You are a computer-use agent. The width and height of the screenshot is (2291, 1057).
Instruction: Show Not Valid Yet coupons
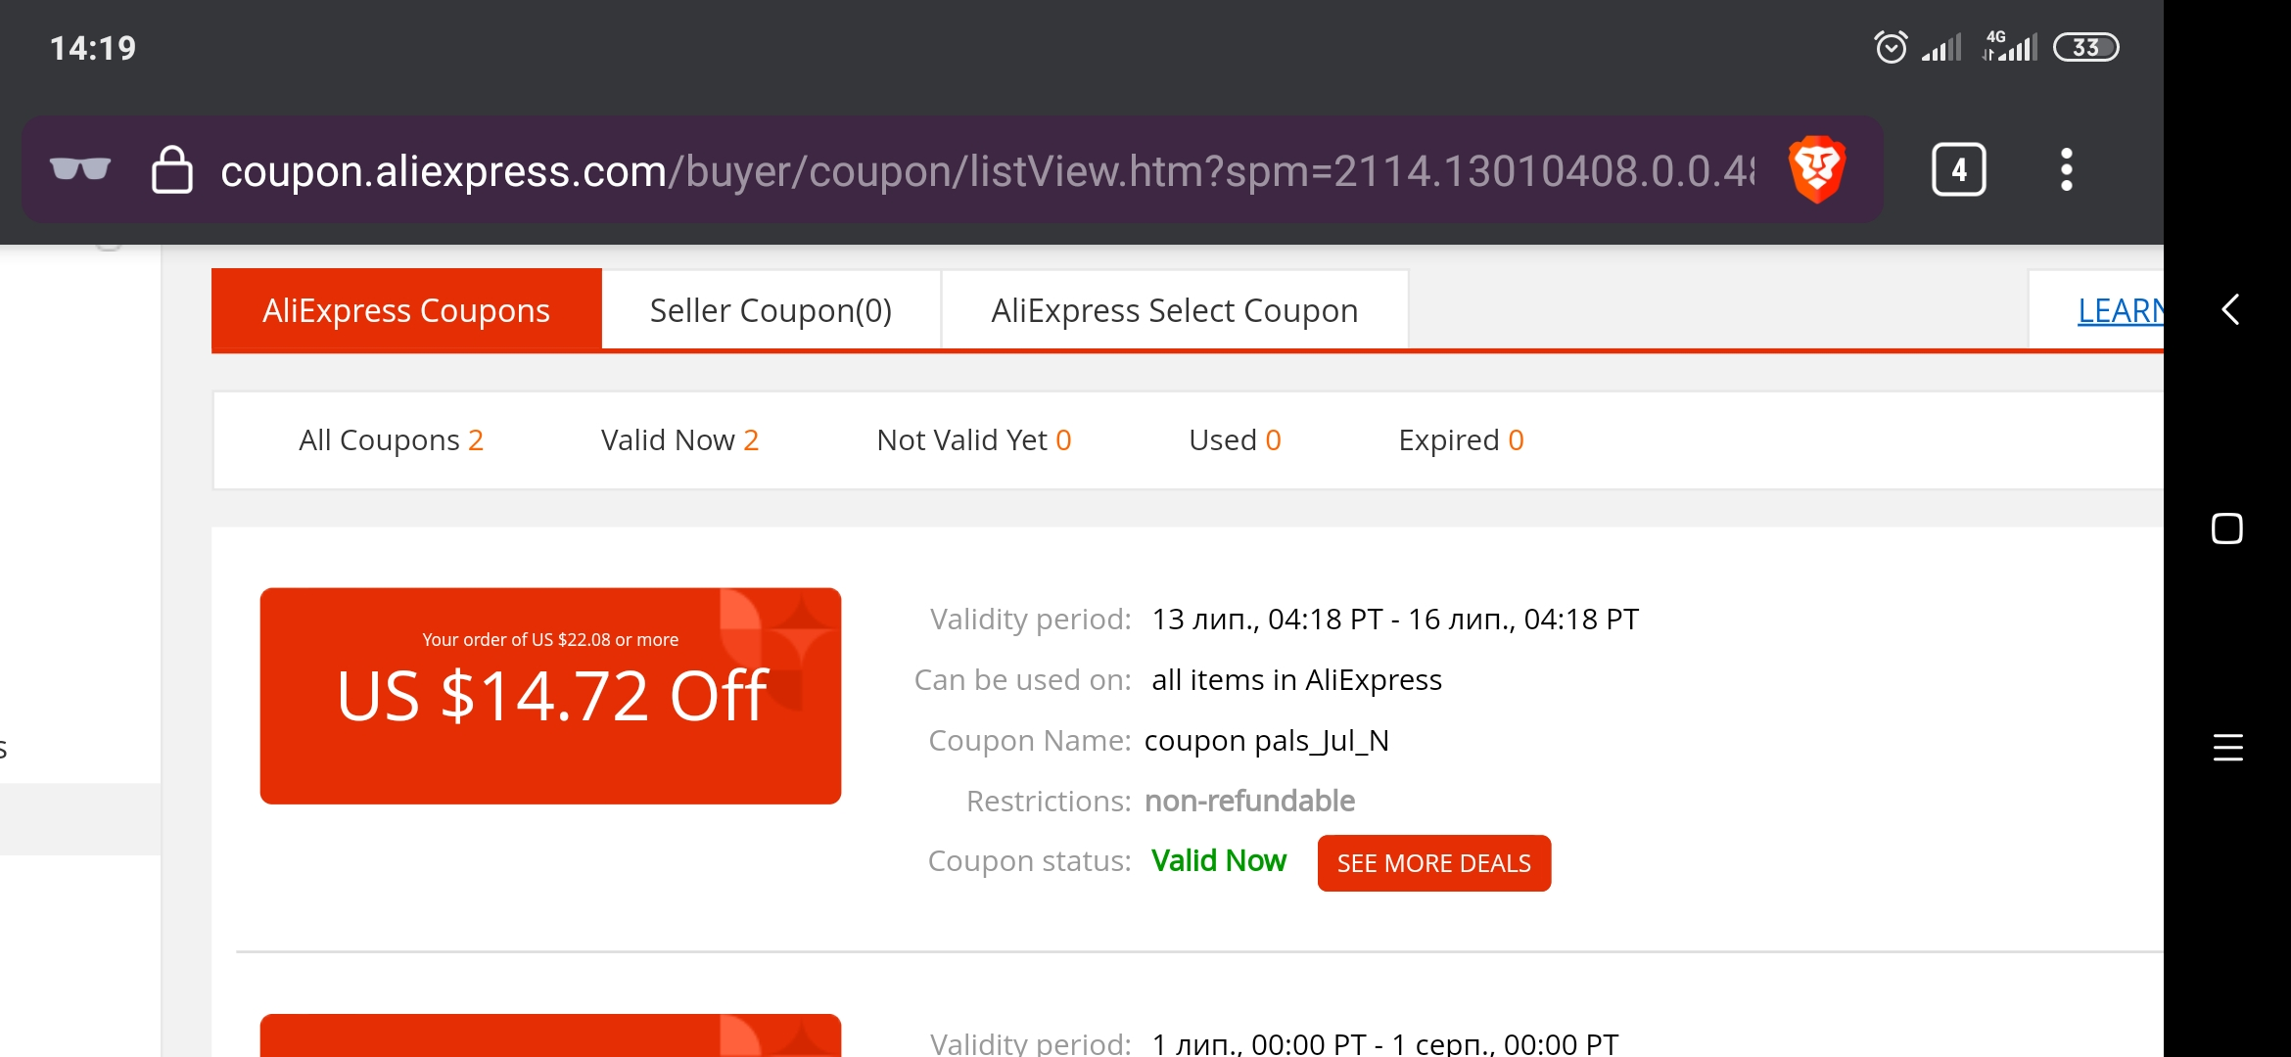[x=974, y=440]
